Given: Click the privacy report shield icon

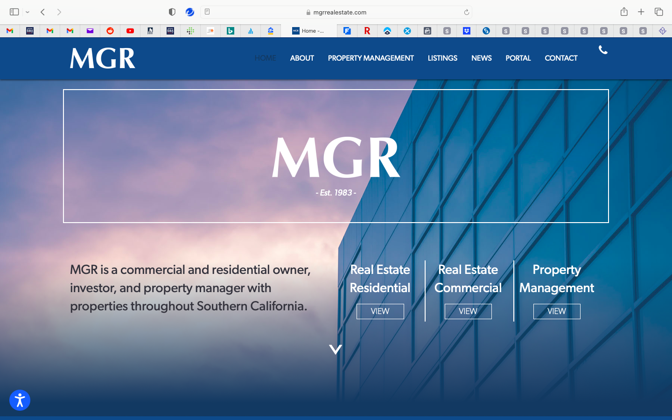Looking at the screenshot, I should coord(172,12).
